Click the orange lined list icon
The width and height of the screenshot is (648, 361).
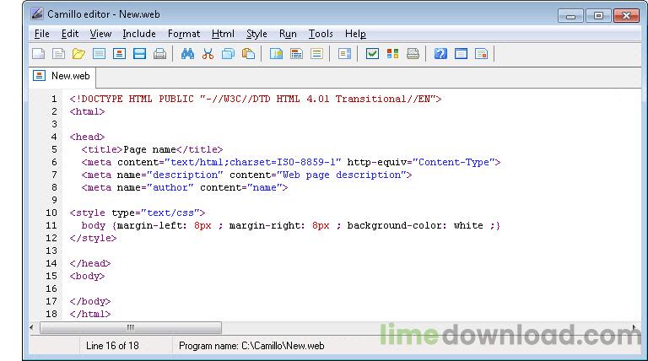pyautogui.click(x=316, y=54)
